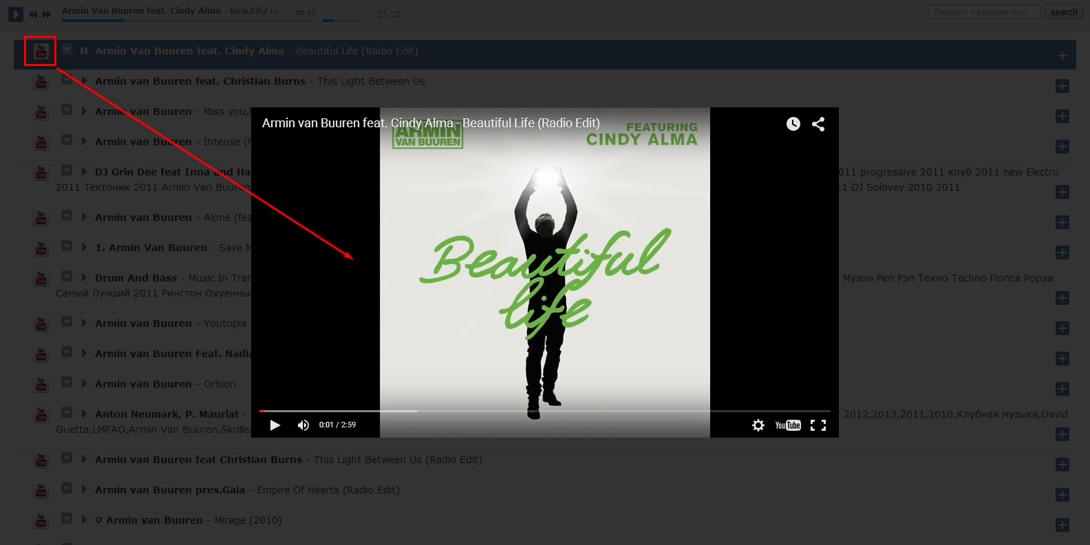Click YouTube icon on Anton Neumark row
This screenshot has width=1090, height=545.
[x=41, y=415]
